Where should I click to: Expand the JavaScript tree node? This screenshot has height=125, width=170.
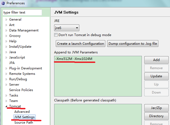pyautogui.click(x=6, y=58)
